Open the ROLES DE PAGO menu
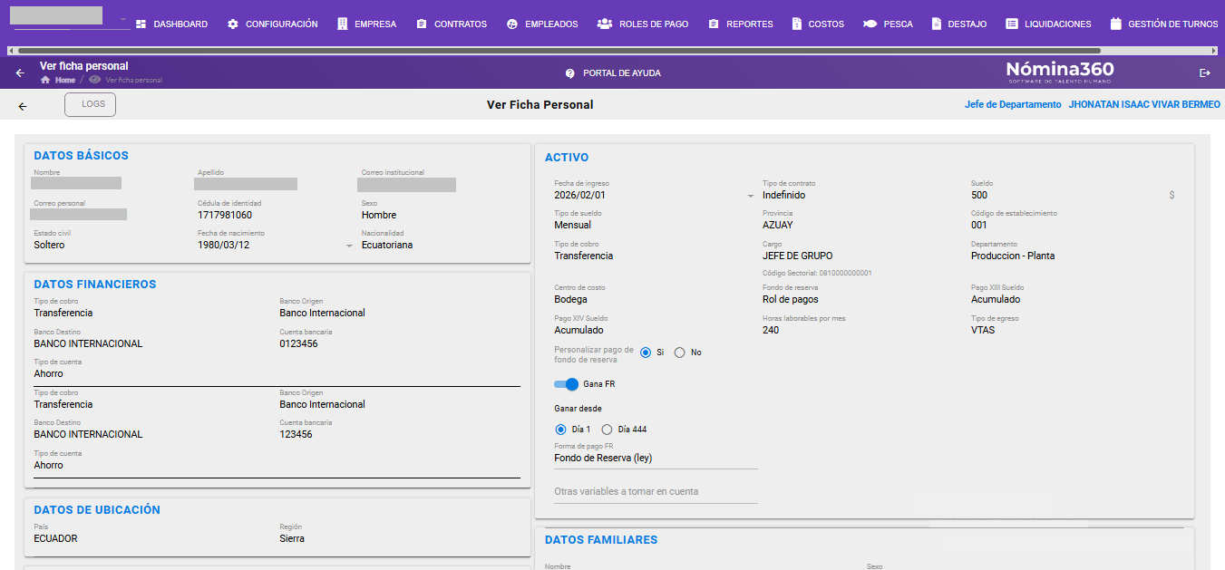The height and width of the screenshot is (570, 1225). point(643,24)
